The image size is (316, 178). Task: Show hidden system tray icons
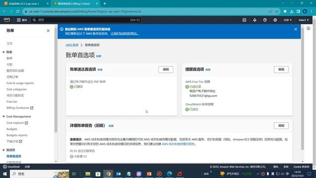pyautogui.click(x=258, y=174)
